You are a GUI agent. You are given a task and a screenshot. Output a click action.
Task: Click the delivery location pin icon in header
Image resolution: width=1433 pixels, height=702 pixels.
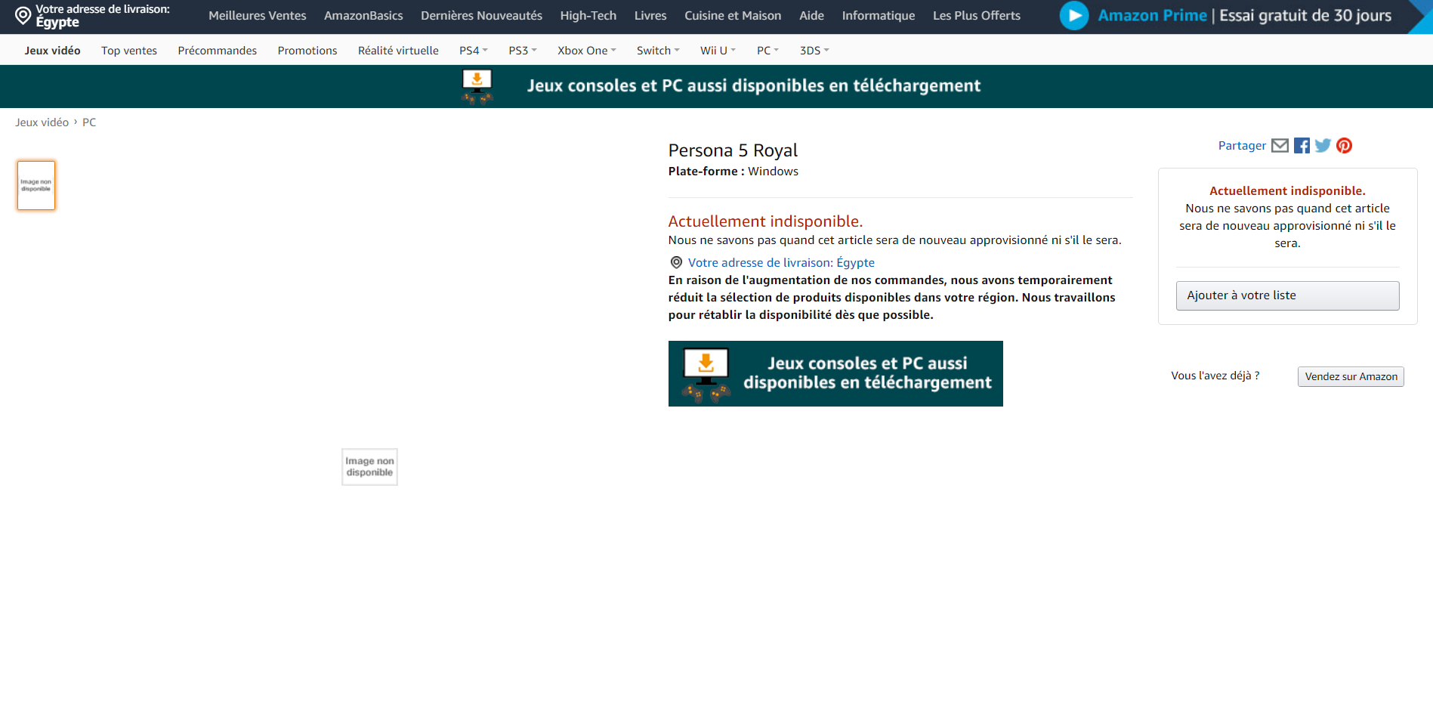tap(23, 15)
